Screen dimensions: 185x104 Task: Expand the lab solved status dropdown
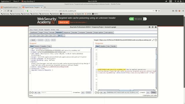click(x=145, y=19)
